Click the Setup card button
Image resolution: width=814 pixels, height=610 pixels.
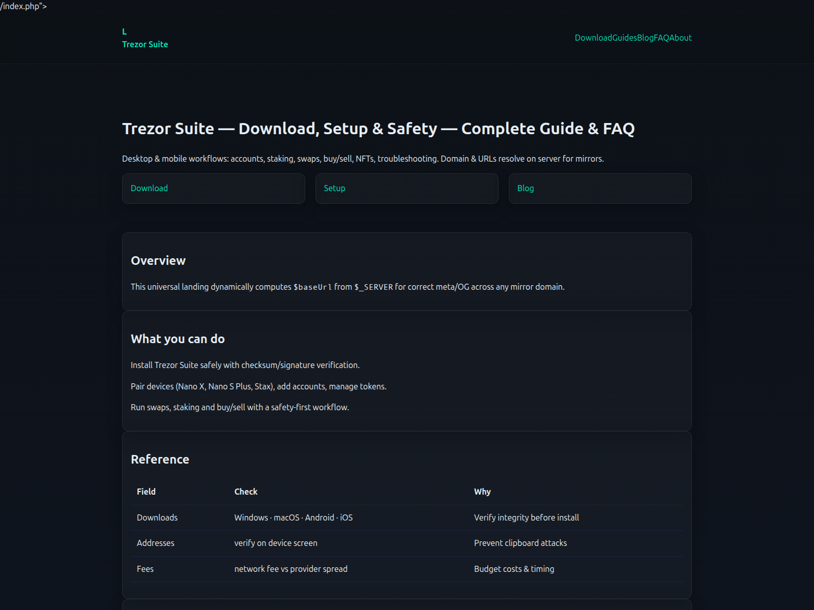407,189
